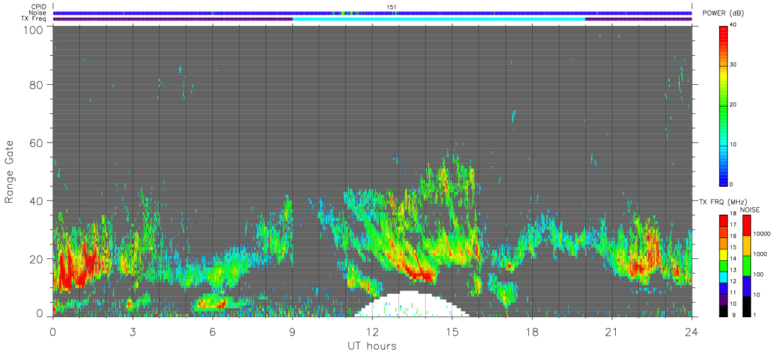Click the TX frequency scale label '18'
The width and height of the screenshot is (778, 359).
point(733,215)
